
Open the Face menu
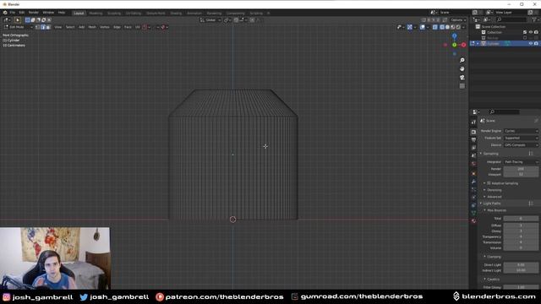(x=128, y=27)
